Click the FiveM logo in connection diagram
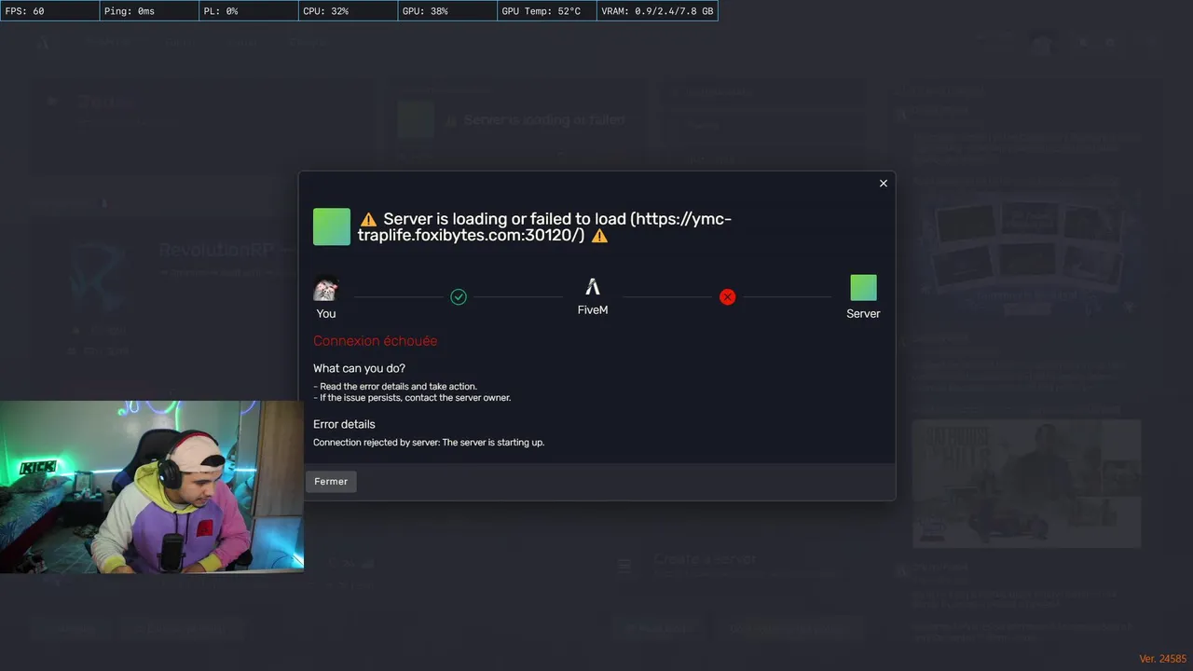 [593, 286]
